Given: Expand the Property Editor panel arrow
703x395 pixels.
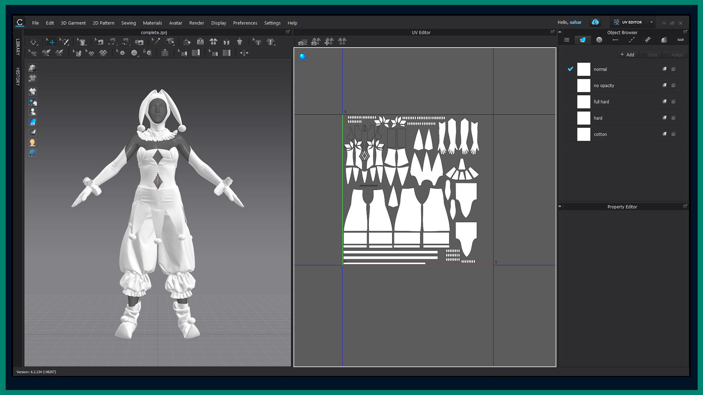Looking at the screenshot, I should tap(560, 207).
